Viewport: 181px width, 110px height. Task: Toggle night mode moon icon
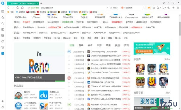[x=169, y=8]
